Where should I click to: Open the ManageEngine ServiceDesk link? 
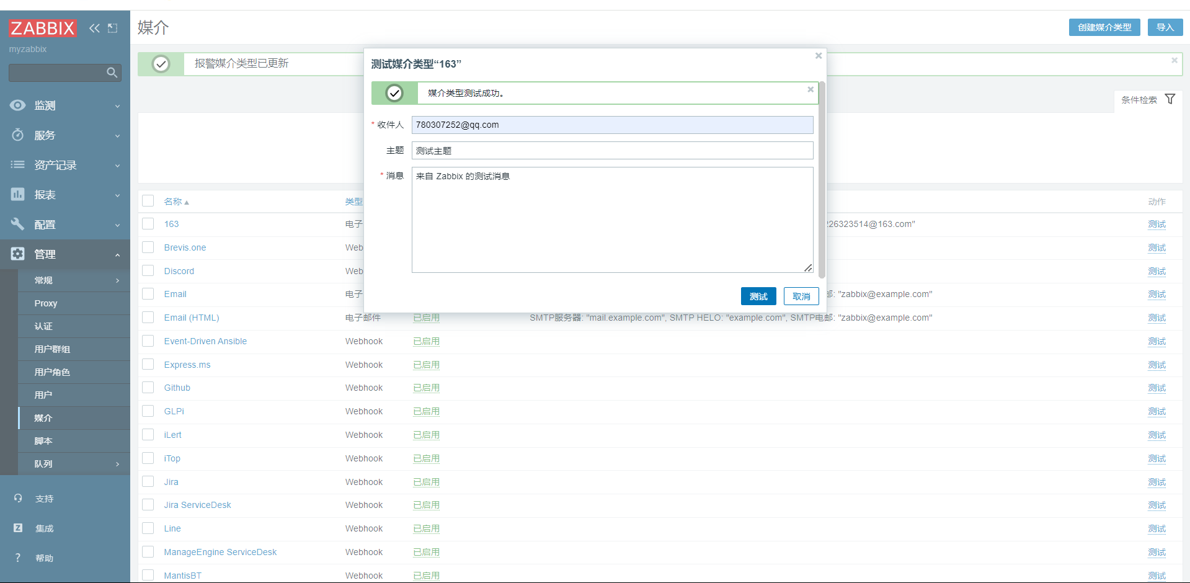coord(220,552)
